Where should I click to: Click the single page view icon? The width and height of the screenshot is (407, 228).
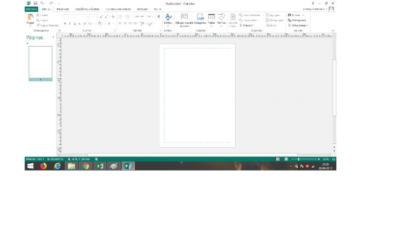coord(278,159)
